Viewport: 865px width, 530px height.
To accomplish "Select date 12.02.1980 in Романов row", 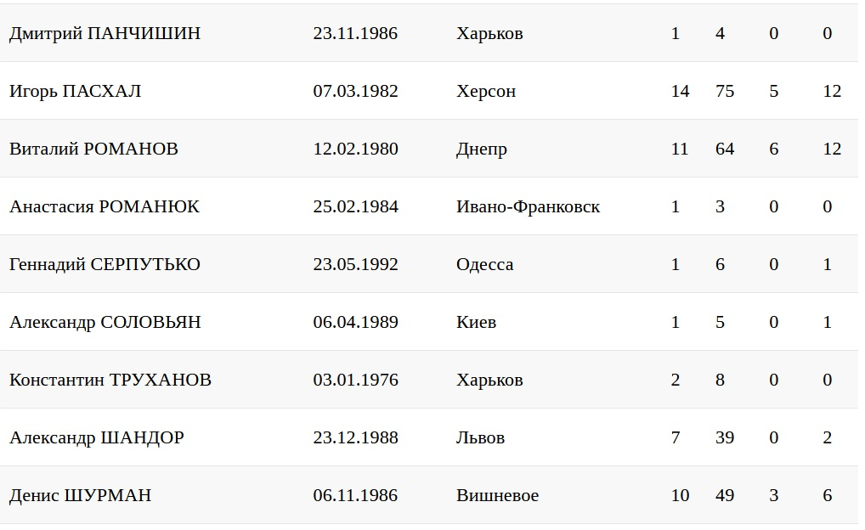I will click(355, 149).
